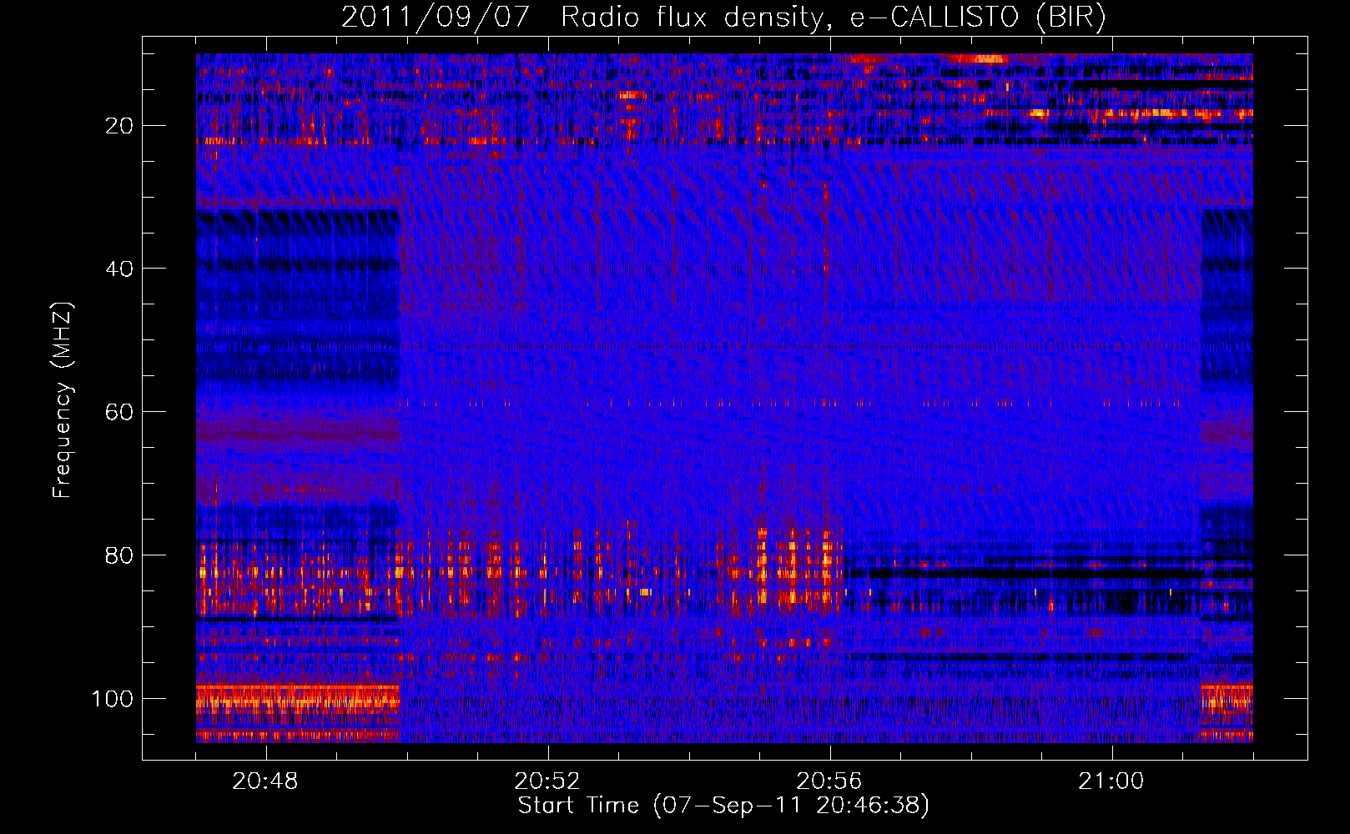The height and width of the screenshot is (834, 1350).
Task: Click the 'Start Time (07-Sep-11 20:46:38)' x-axis label
Action: coord(723,806)
